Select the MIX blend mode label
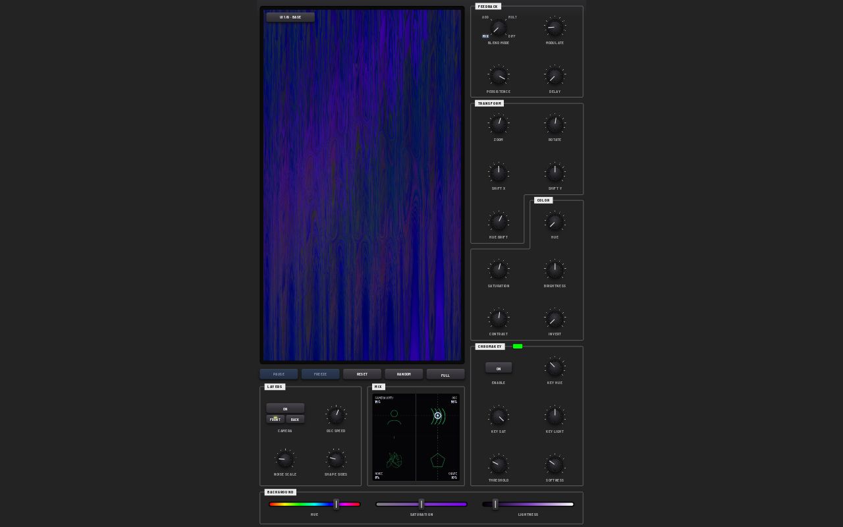 [x=485, y=36]
